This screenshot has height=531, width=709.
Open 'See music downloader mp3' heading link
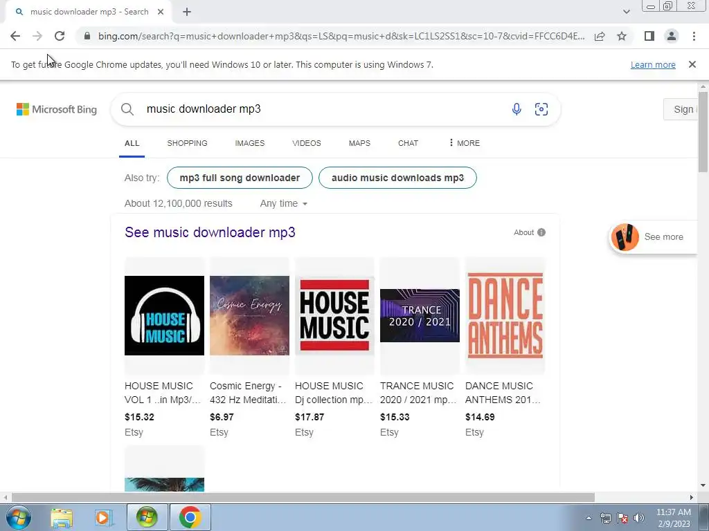coord(210,232)
